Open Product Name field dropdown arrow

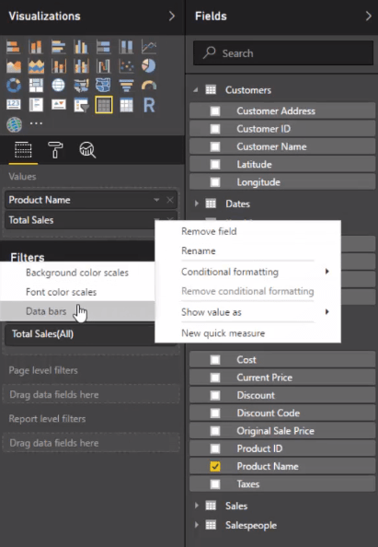(x=156, y=200)
